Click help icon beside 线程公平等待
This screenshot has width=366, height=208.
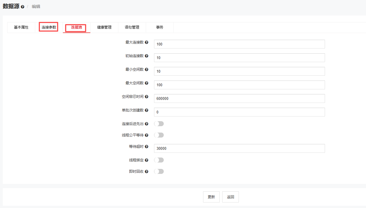pos(147,135)
